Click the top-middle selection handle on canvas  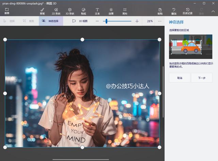(x=82, y=40)
